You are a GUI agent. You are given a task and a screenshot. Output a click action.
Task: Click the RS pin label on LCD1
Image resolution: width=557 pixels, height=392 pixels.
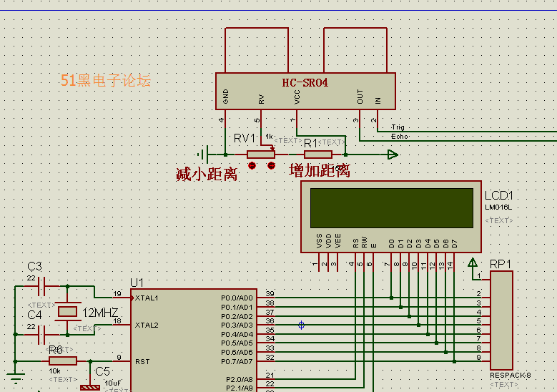pyautogui.click(x=355, y=243)
